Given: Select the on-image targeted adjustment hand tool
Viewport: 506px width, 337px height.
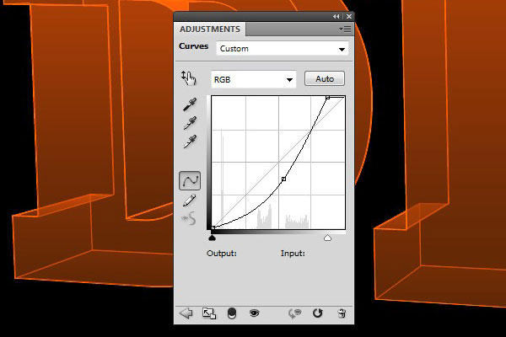Looking at the screenshot, I should pos(188,79).
